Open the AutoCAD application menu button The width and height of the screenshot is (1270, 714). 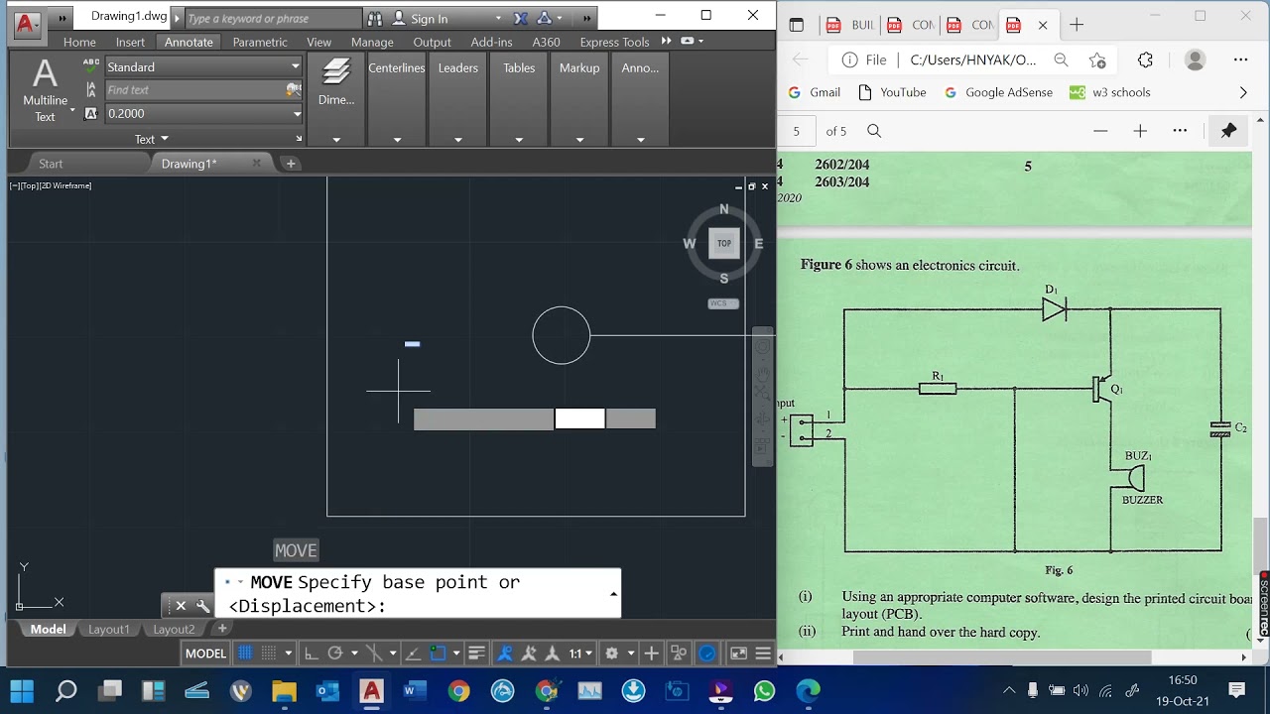coord(28,24)
